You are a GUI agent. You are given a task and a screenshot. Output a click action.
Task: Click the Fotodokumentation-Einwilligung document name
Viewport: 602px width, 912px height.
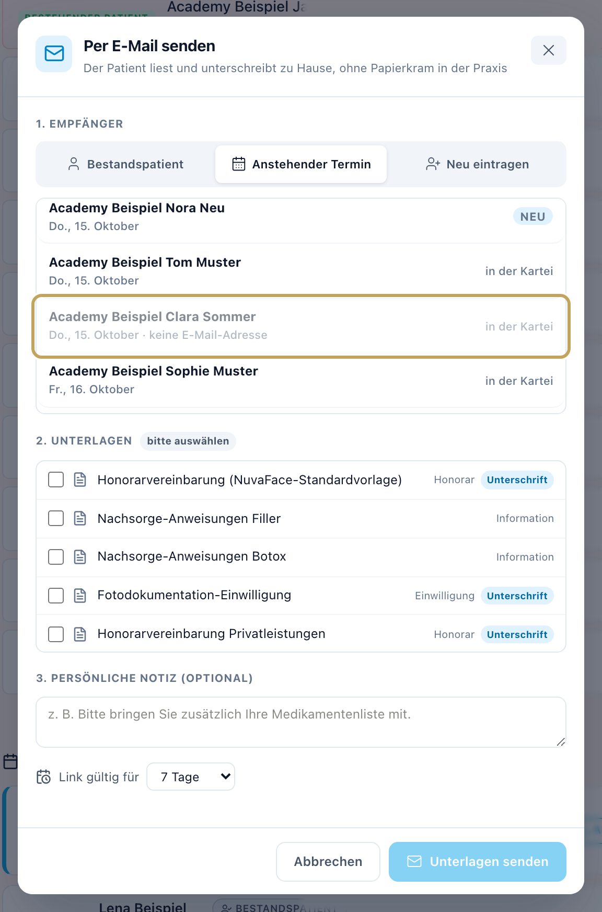pos(194,595)
